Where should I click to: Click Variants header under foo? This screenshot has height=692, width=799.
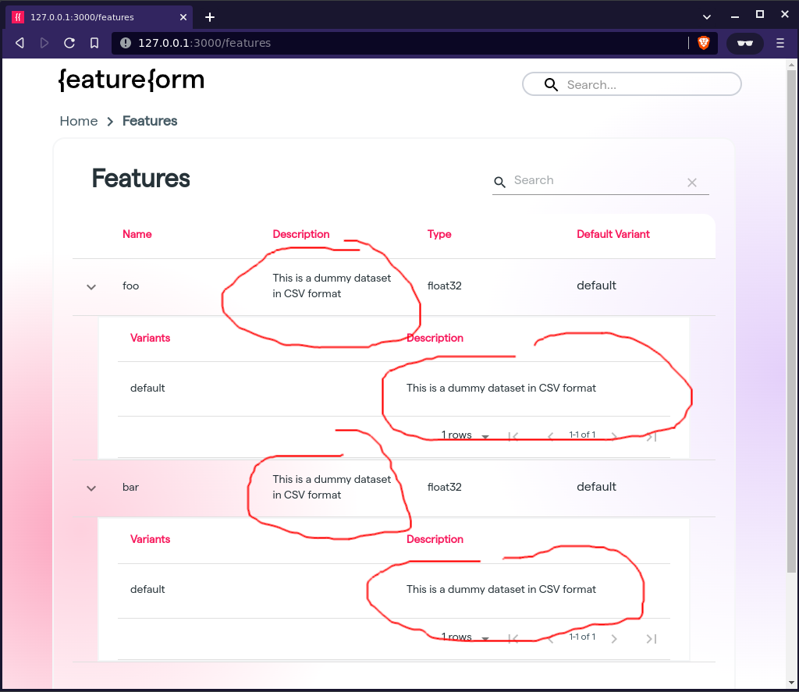point(150,338)
